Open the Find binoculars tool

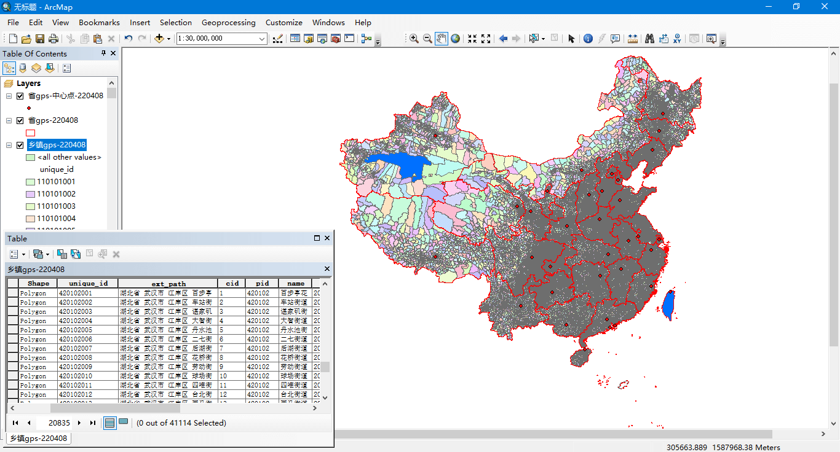pyautogui.click(x=649, y=39)
